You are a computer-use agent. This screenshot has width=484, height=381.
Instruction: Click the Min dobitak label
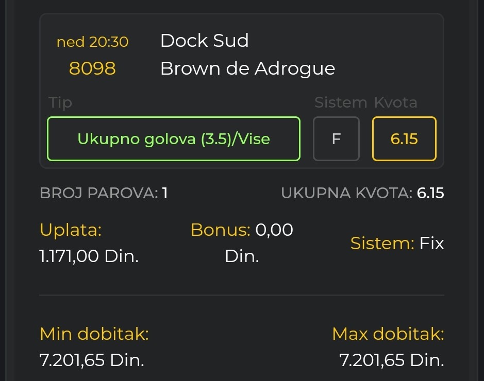click(x=94, y=334)
